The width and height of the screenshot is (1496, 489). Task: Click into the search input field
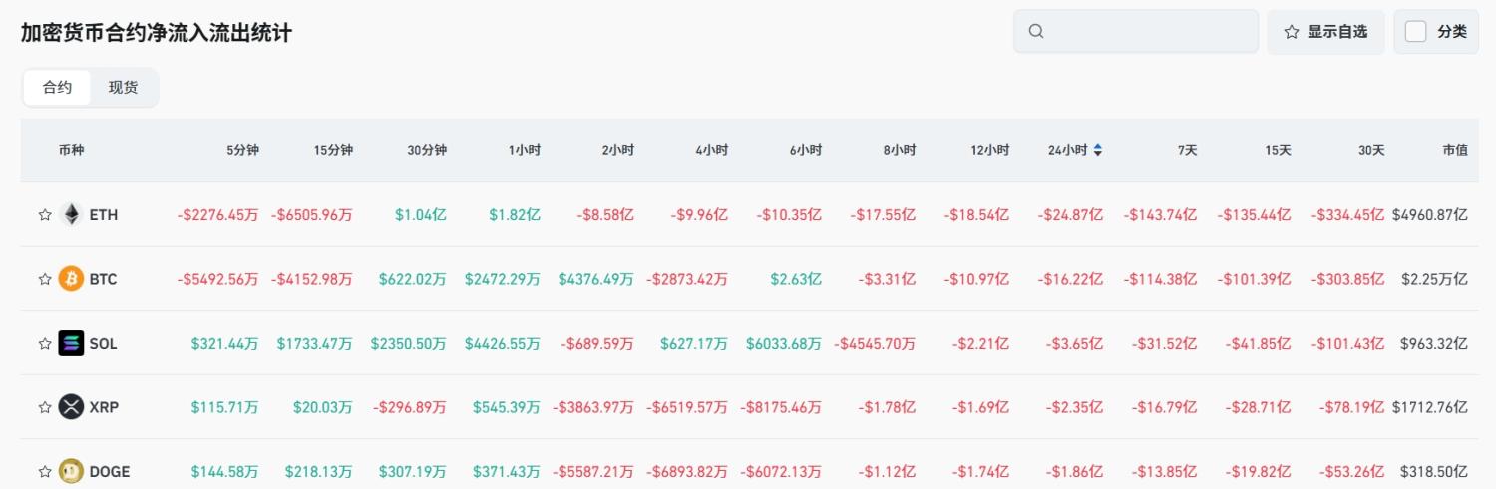point(1147,31)
